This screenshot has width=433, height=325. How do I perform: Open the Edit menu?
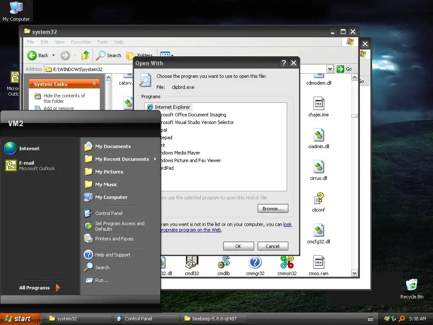click(44, 42)
